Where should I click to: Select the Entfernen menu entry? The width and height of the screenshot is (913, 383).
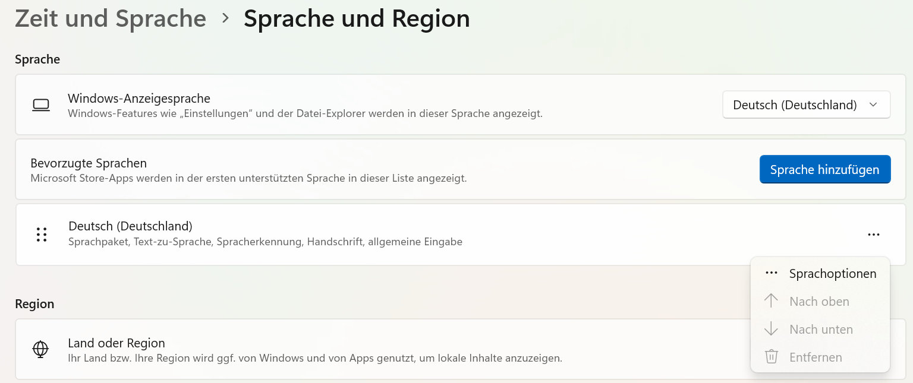click(816, 357)
